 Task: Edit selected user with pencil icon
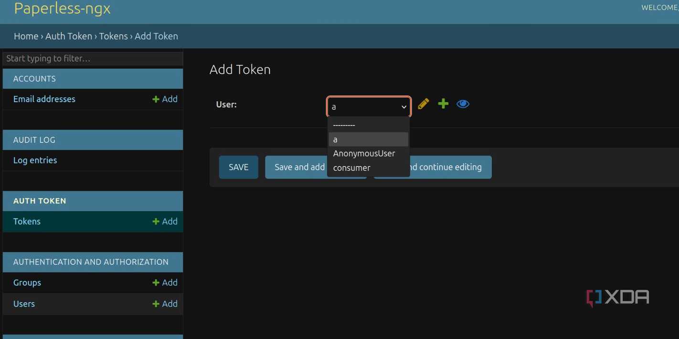tap(423, 104)
